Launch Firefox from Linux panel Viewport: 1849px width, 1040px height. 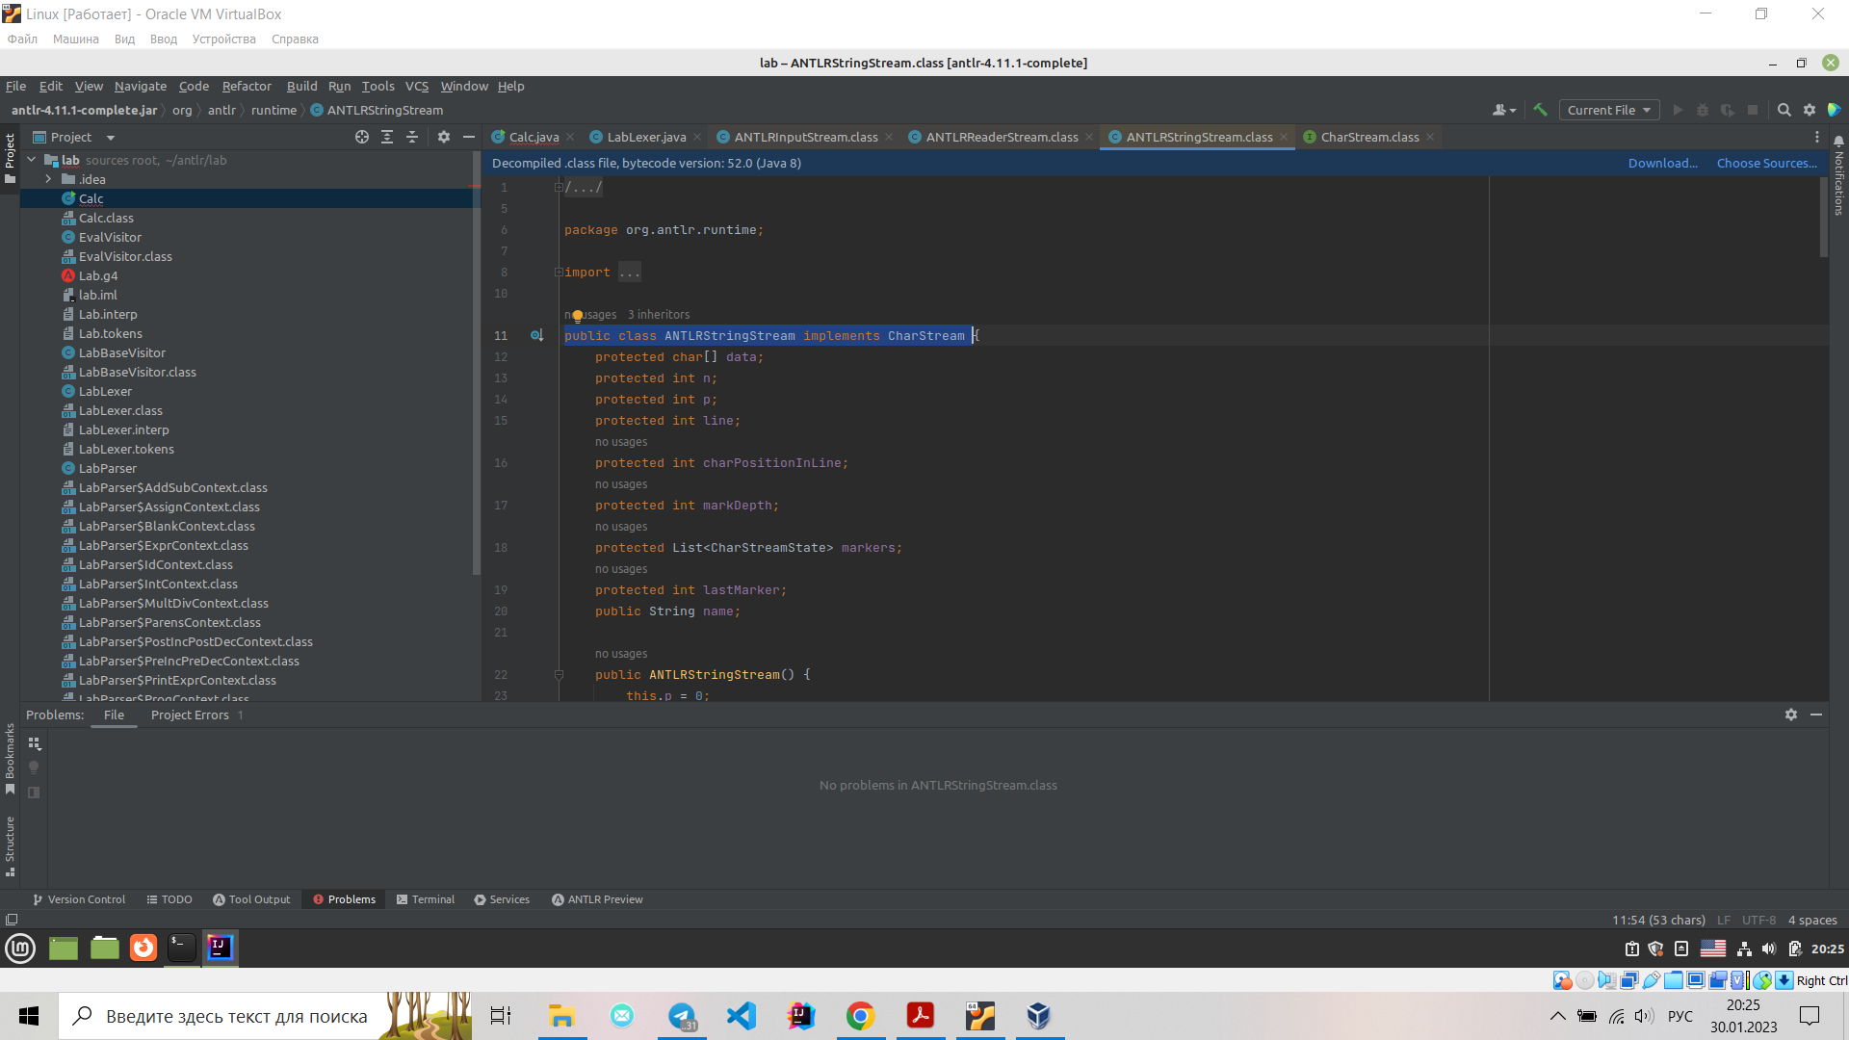click(143, 949)
